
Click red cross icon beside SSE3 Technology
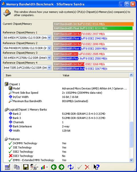tap(11, 156)
